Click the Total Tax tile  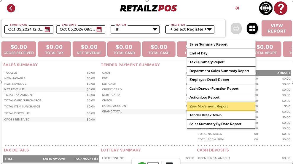point(54,49)
